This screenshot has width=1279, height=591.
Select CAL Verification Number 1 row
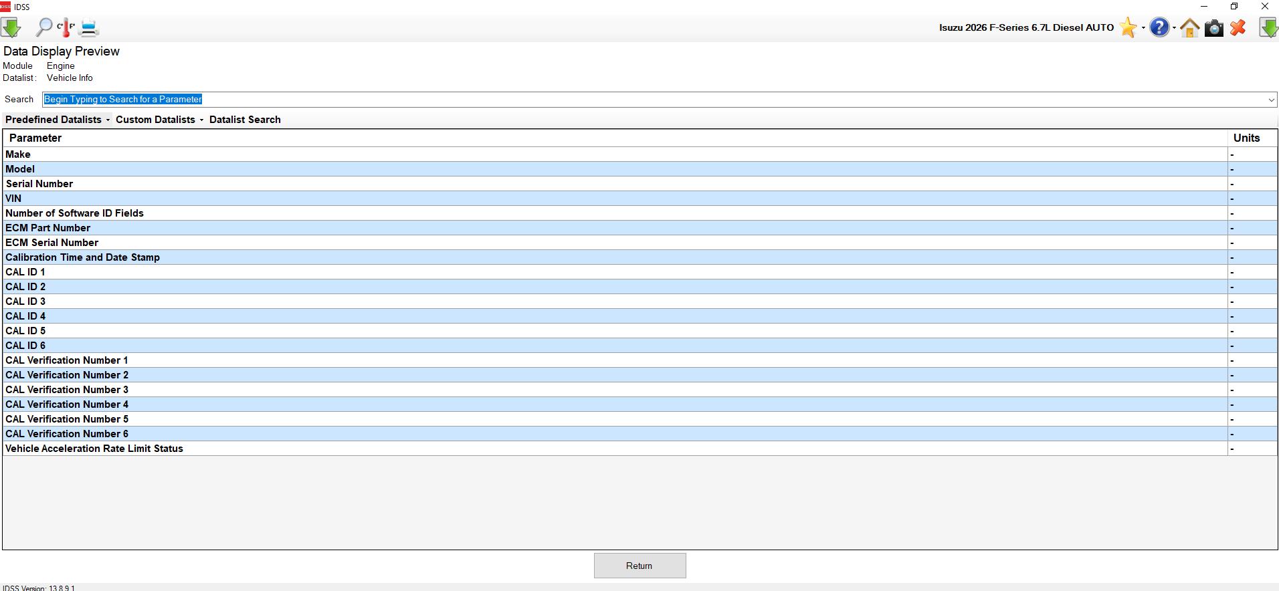(x=640, y=360)
